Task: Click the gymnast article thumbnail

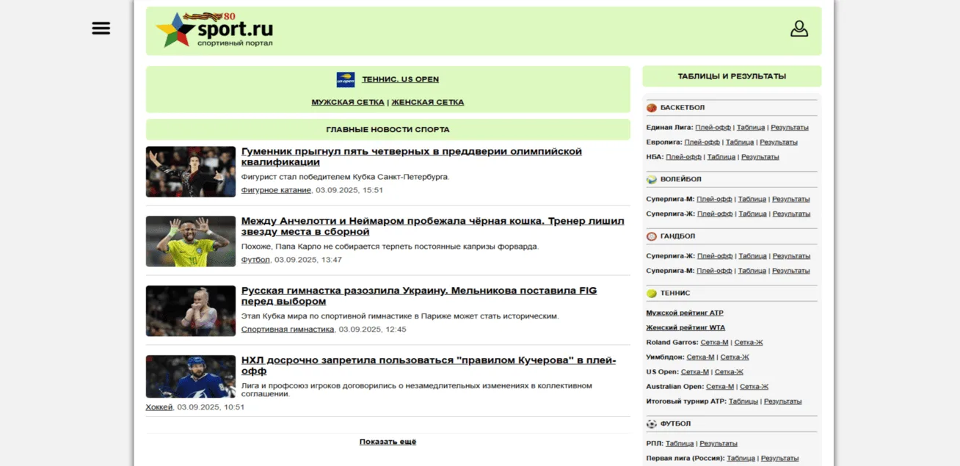Action: pos(191,311)
